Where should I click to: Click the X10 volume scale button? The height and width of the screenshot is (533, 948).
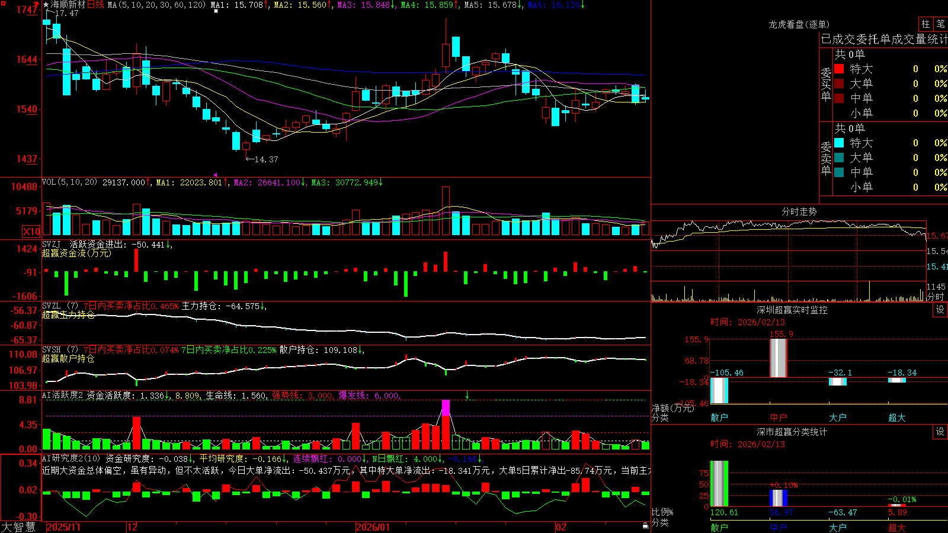pyautogui.click(x=31, y=232)
